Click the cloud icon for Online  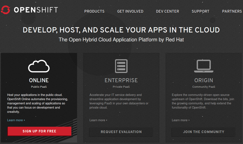(x=39, y=66)
